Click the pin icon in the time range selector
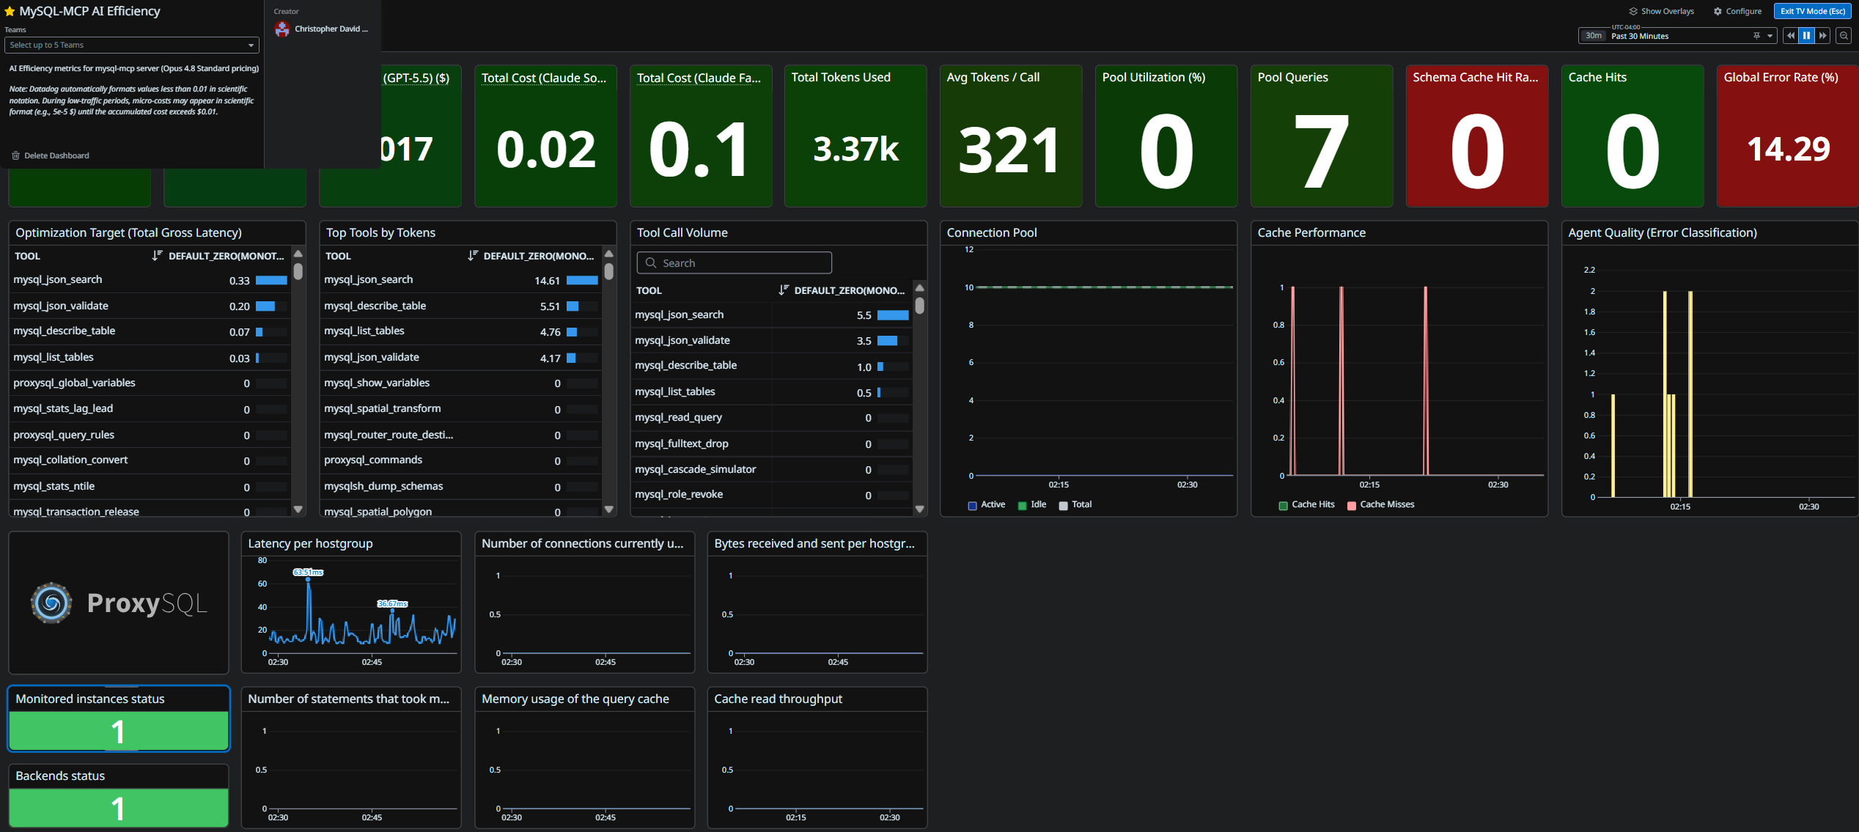The height and width of the screenshot is (832, 1859). pos(1756,36)
